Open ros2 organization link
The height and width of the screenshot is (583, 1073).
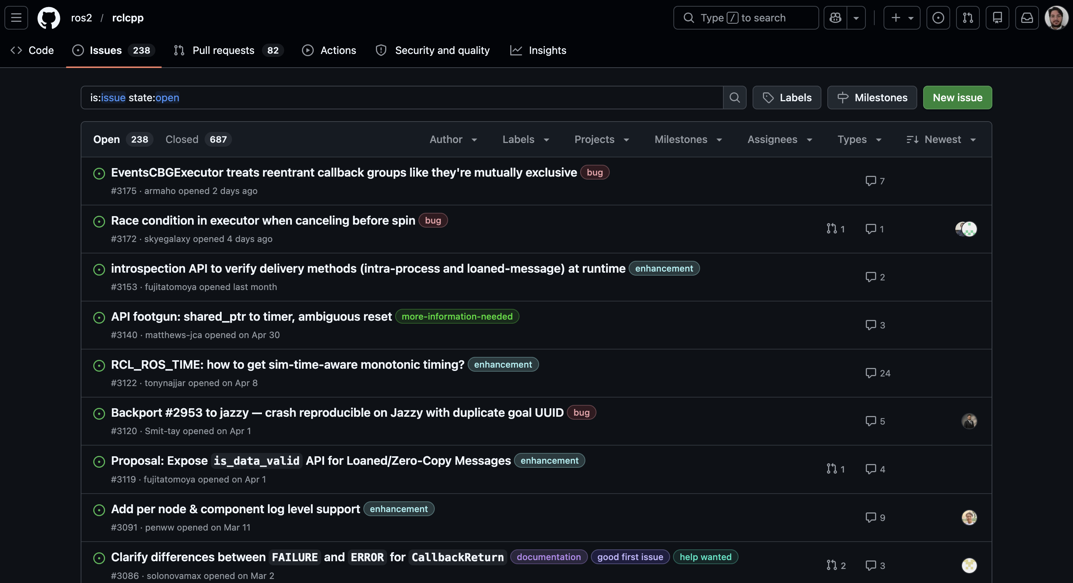(81, 17)
